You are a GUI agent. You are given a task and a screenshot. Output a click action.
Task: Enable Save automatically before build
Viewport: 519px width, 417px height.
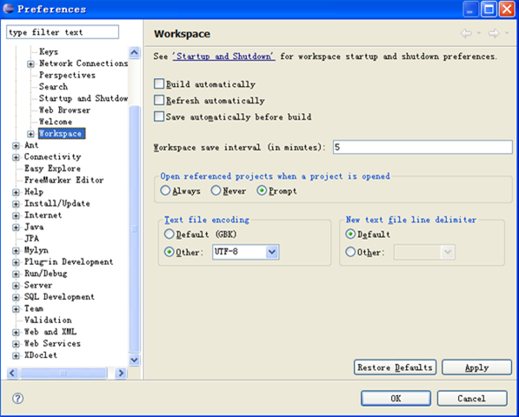pos(159,116)
